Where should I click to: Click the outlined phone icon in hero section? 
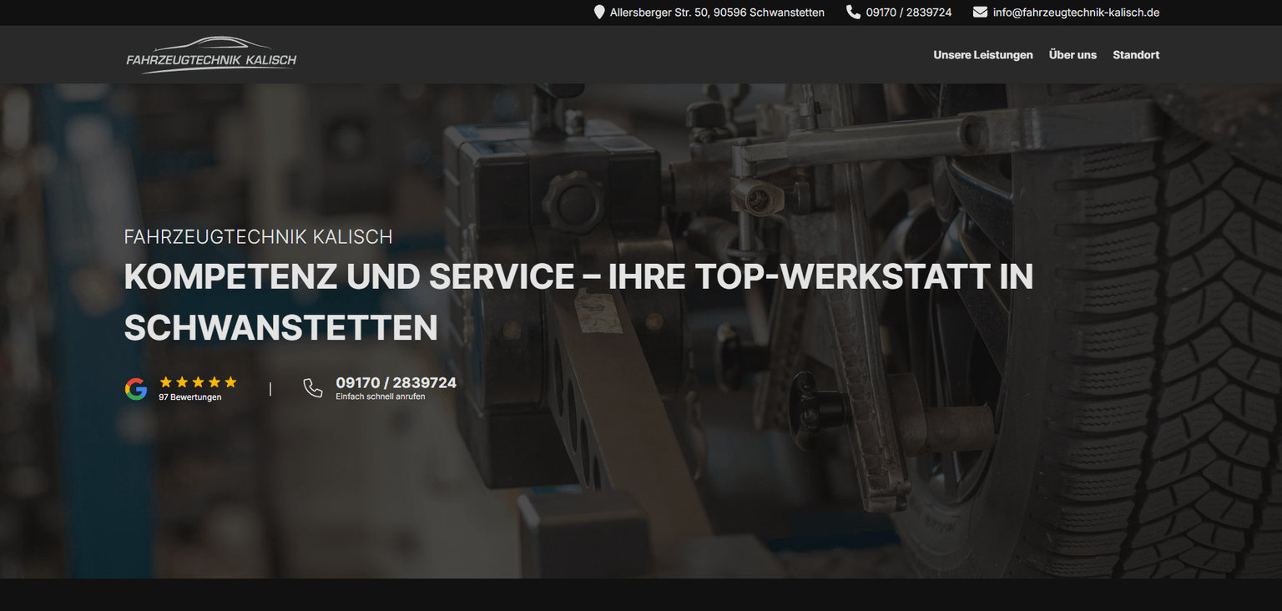313,388
